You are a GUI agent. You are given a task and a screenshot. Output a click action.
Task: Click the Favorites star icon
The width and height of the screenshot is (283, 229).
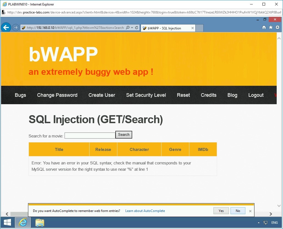point(271,27)
